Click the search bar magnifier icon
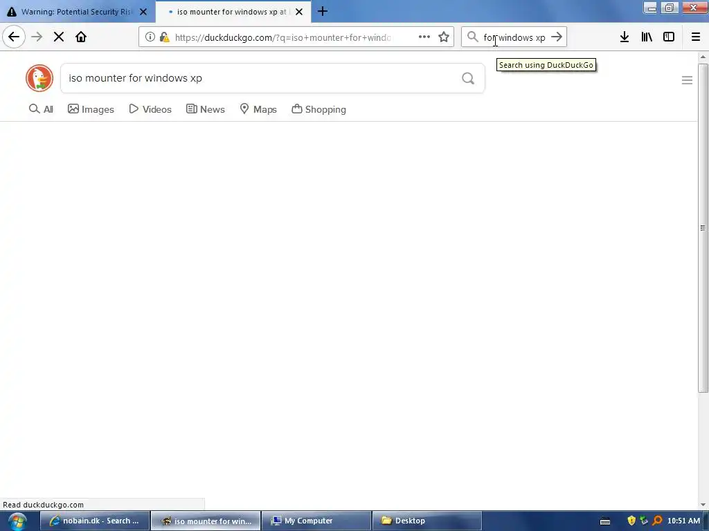 [x=472, y=37]
